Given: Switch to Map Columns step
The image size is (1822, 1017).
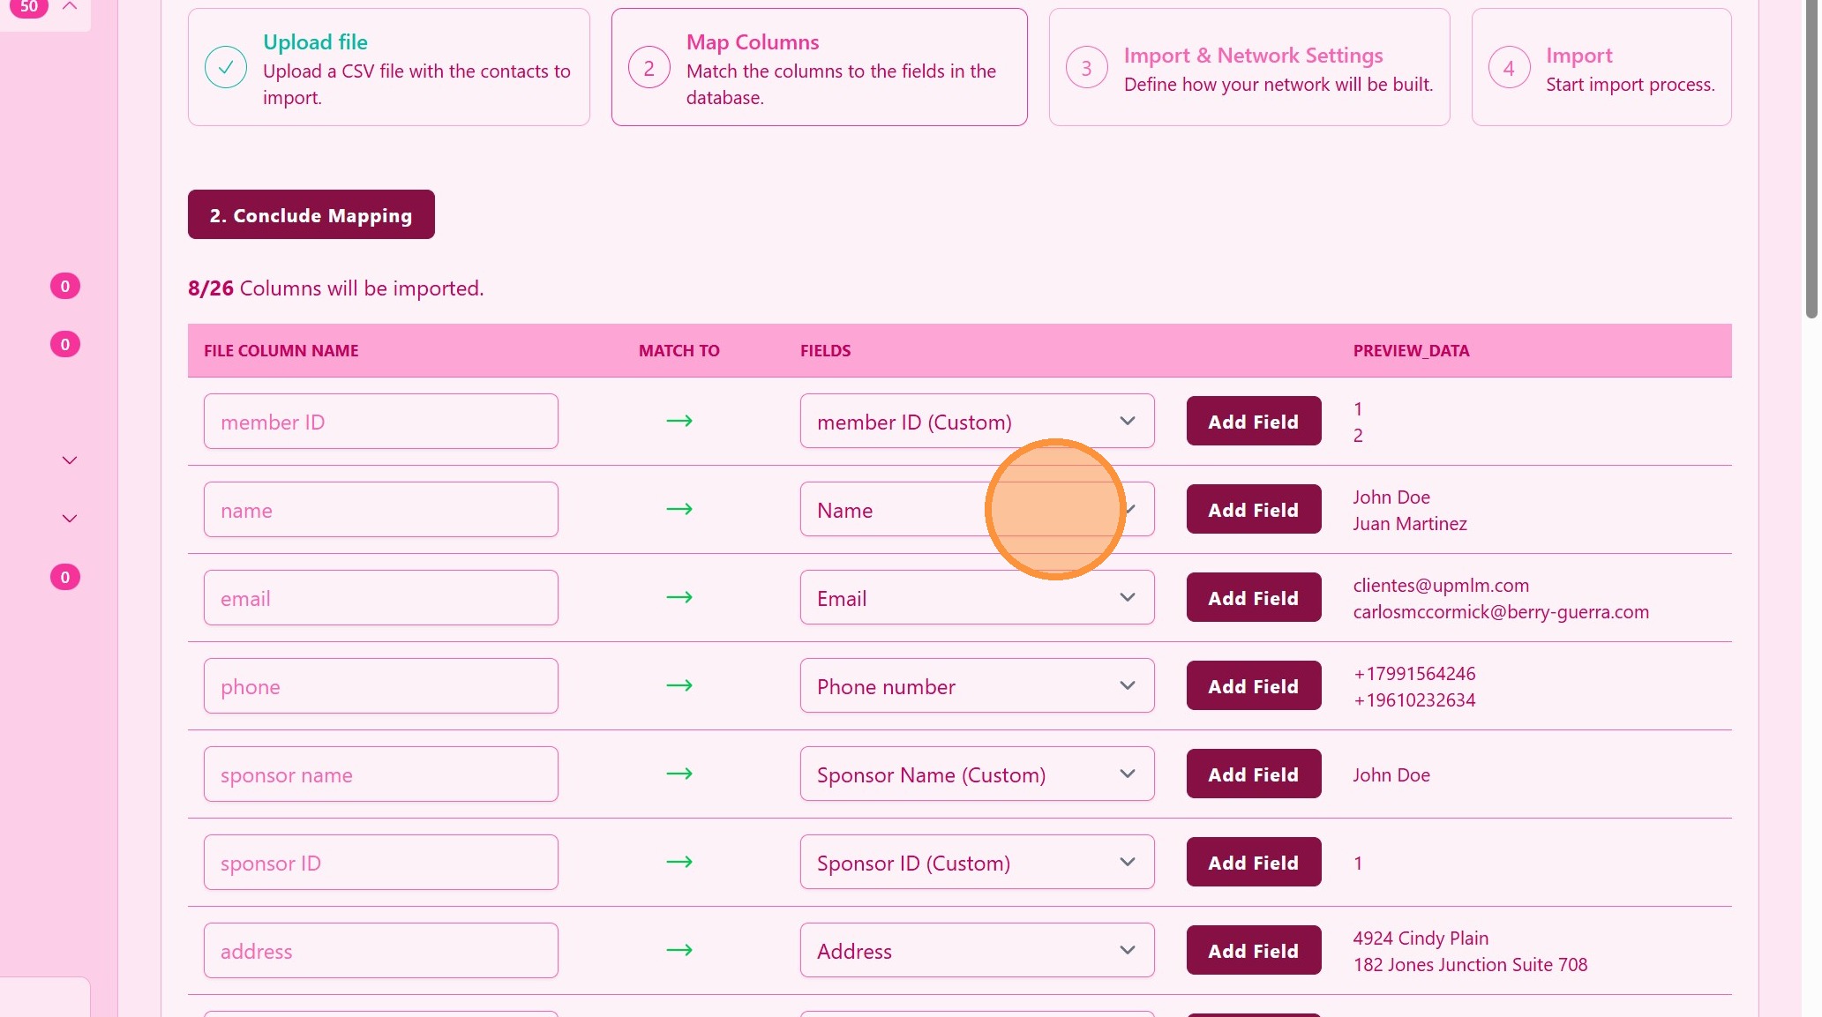Looking at the screenshot, I should (x=753, y=42).
